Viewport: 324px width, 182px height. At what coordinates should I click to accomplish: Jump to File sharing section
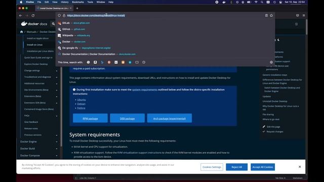click(268, 114)
